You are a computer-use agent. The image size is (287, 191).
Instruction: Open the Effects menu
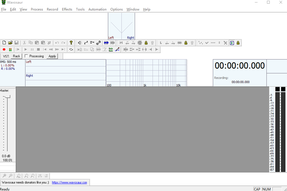(67, 9)
